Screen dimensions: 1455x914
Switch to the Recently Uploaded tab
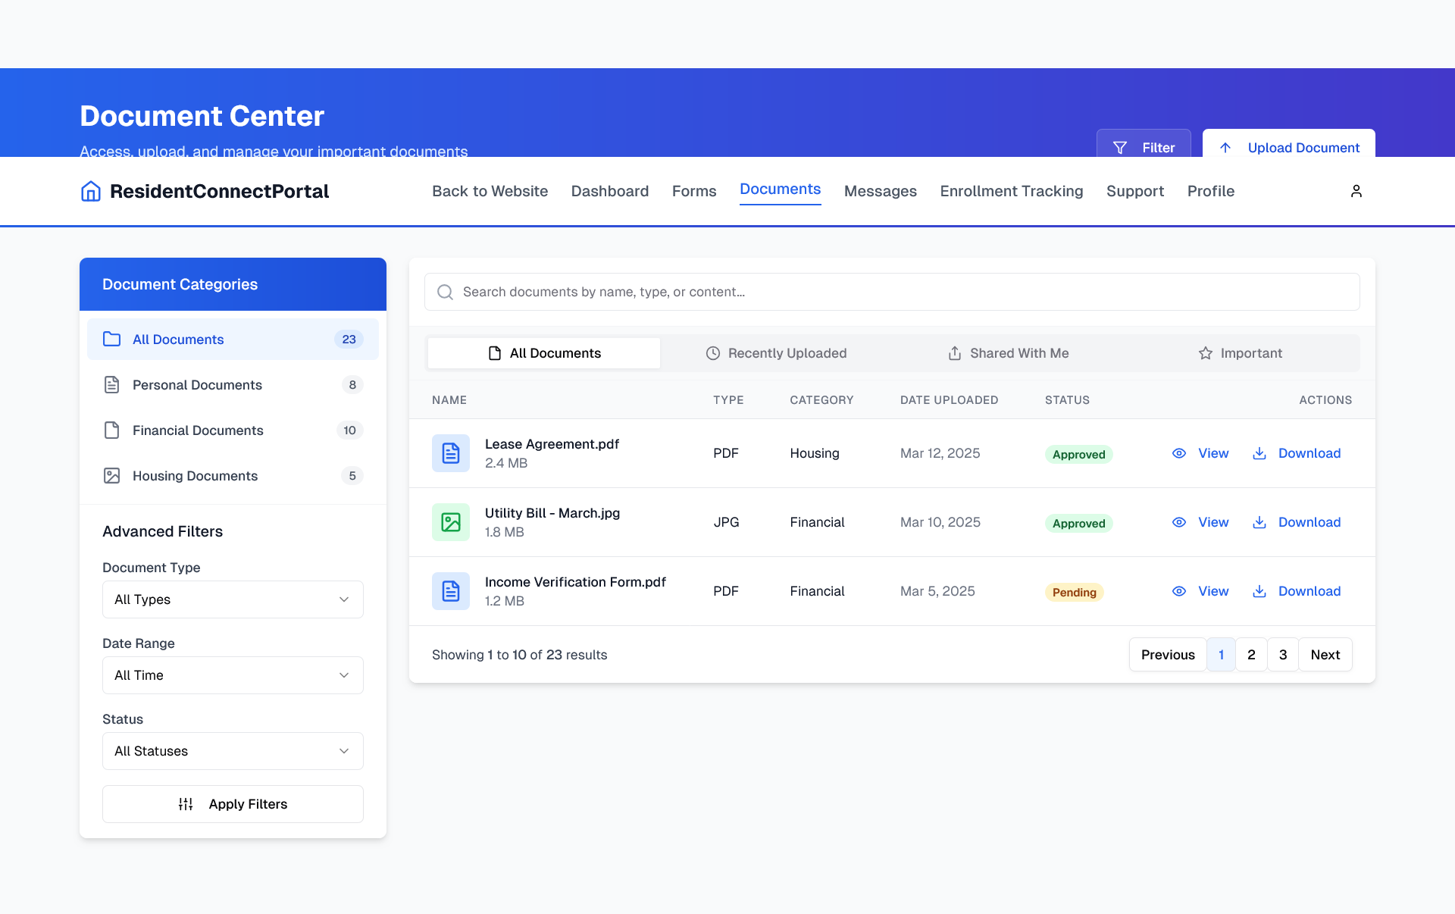[x=776, y=353]
